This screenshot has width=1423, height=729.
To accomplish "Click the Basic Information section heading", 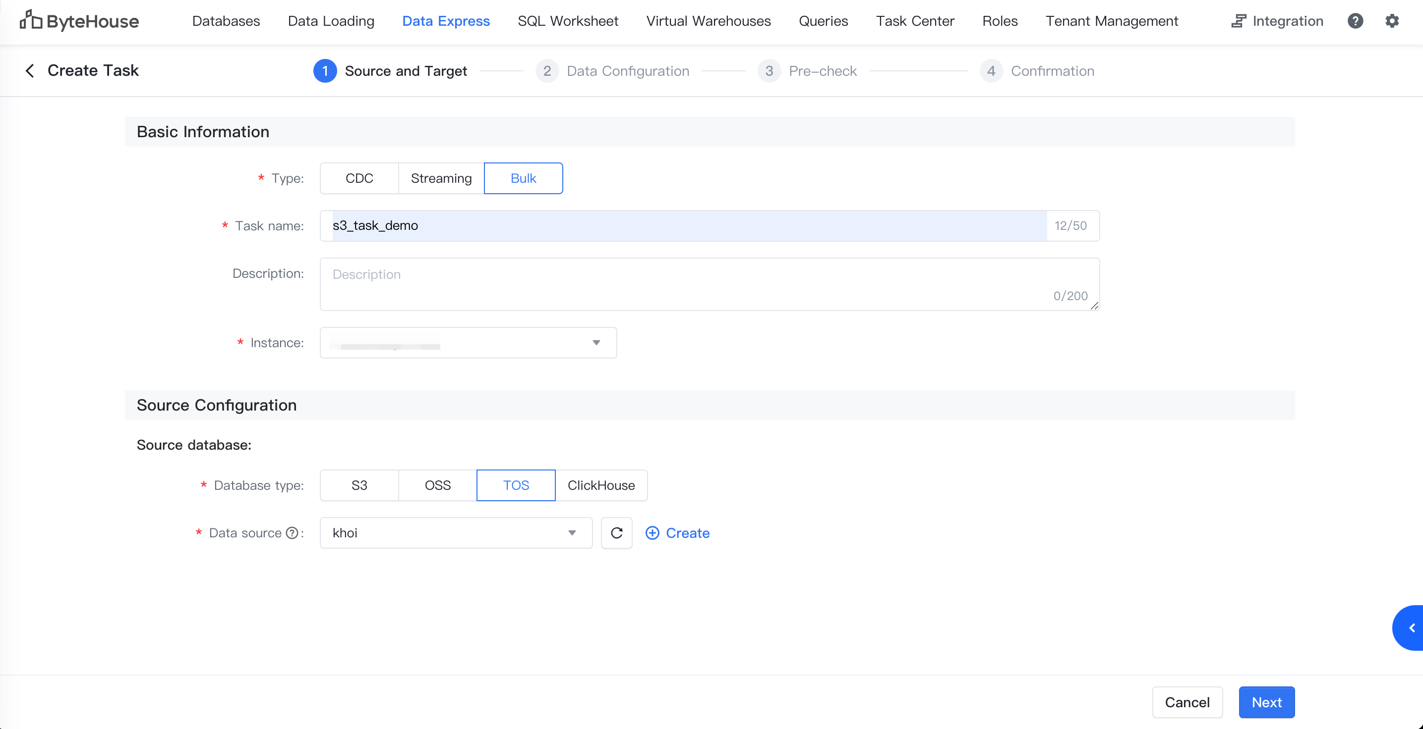I will 203,132.
